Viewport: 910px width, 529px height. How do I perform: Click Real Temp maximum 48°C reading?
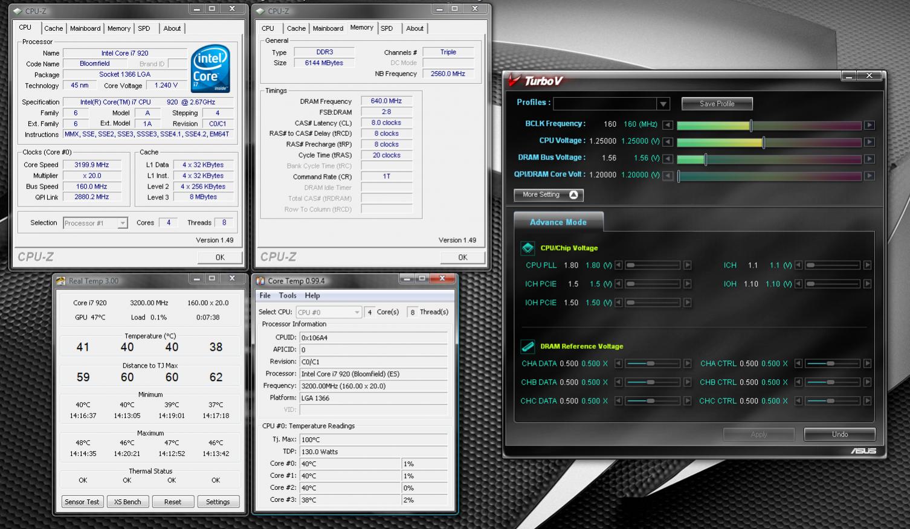[x=83, y=443]
